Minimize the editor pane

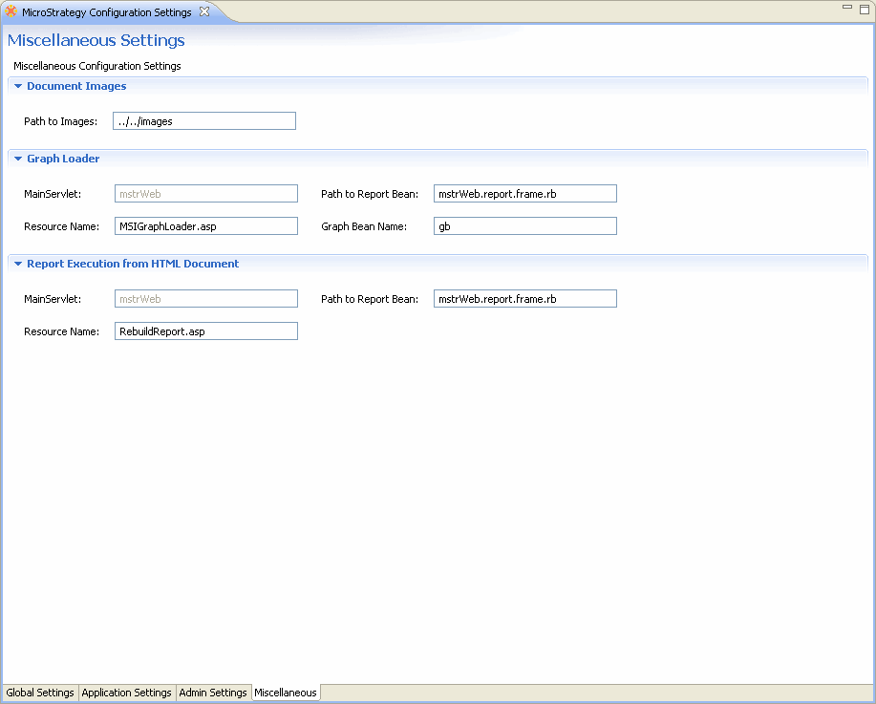coord(847,8)
